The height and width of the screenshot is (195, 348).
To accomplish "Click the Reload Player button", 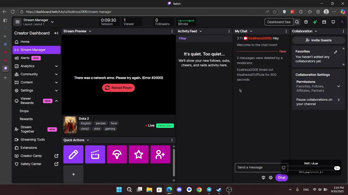I will (x=119, y=88).
